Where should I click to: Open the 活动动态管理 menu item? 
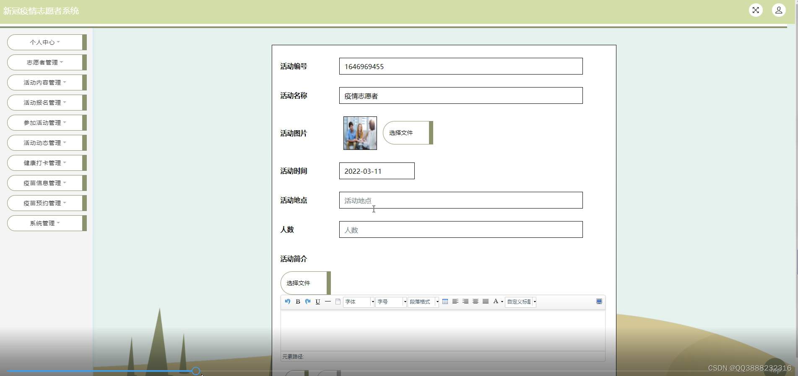47,143
